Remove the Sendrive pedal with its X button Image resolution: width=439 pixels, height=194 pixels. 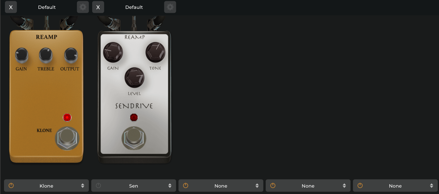pyautogui.click(x=98, y=7)
